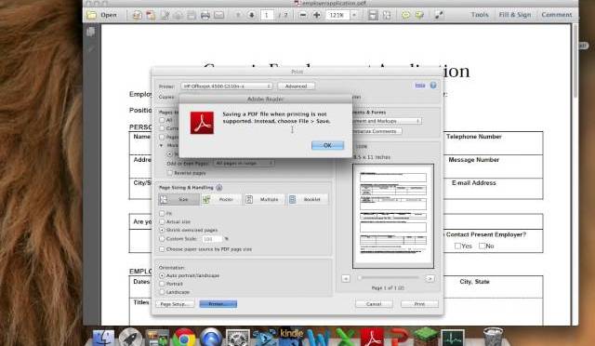
Task: Click the page number input field
Action: (x=267, y=15)
